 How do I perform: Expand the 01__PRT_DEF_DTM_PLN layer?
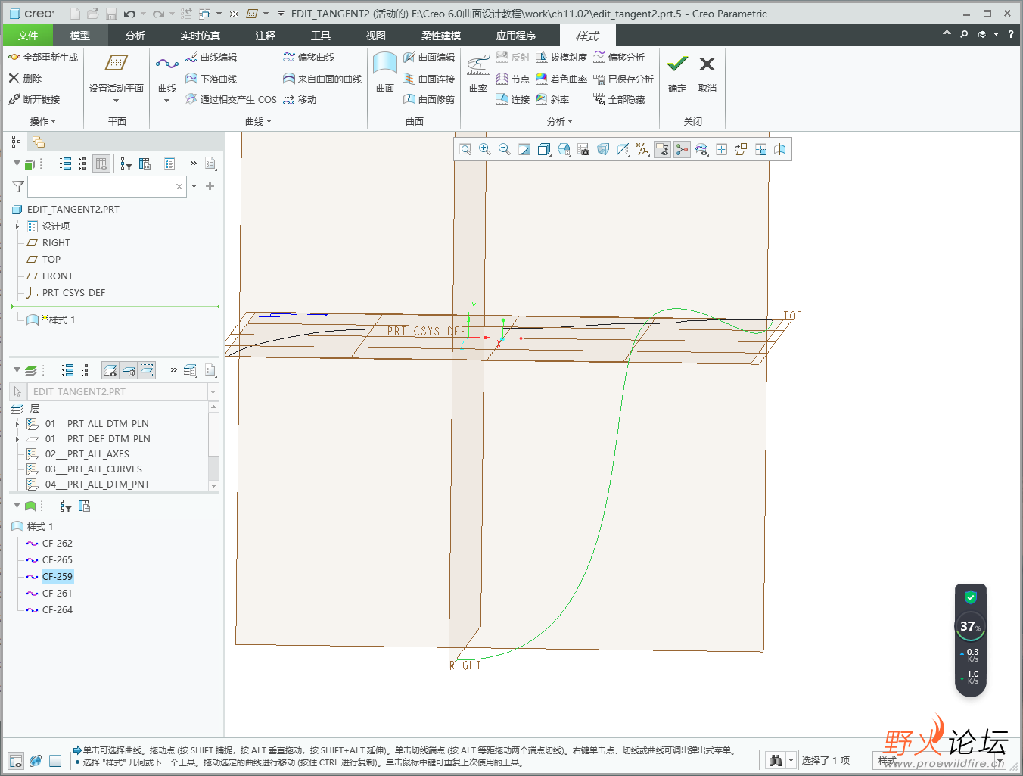[17, 439]
